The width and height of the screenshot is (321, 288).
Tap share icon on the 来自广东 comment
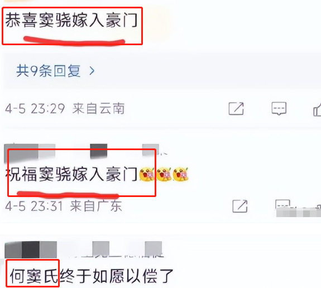[240, 206]
